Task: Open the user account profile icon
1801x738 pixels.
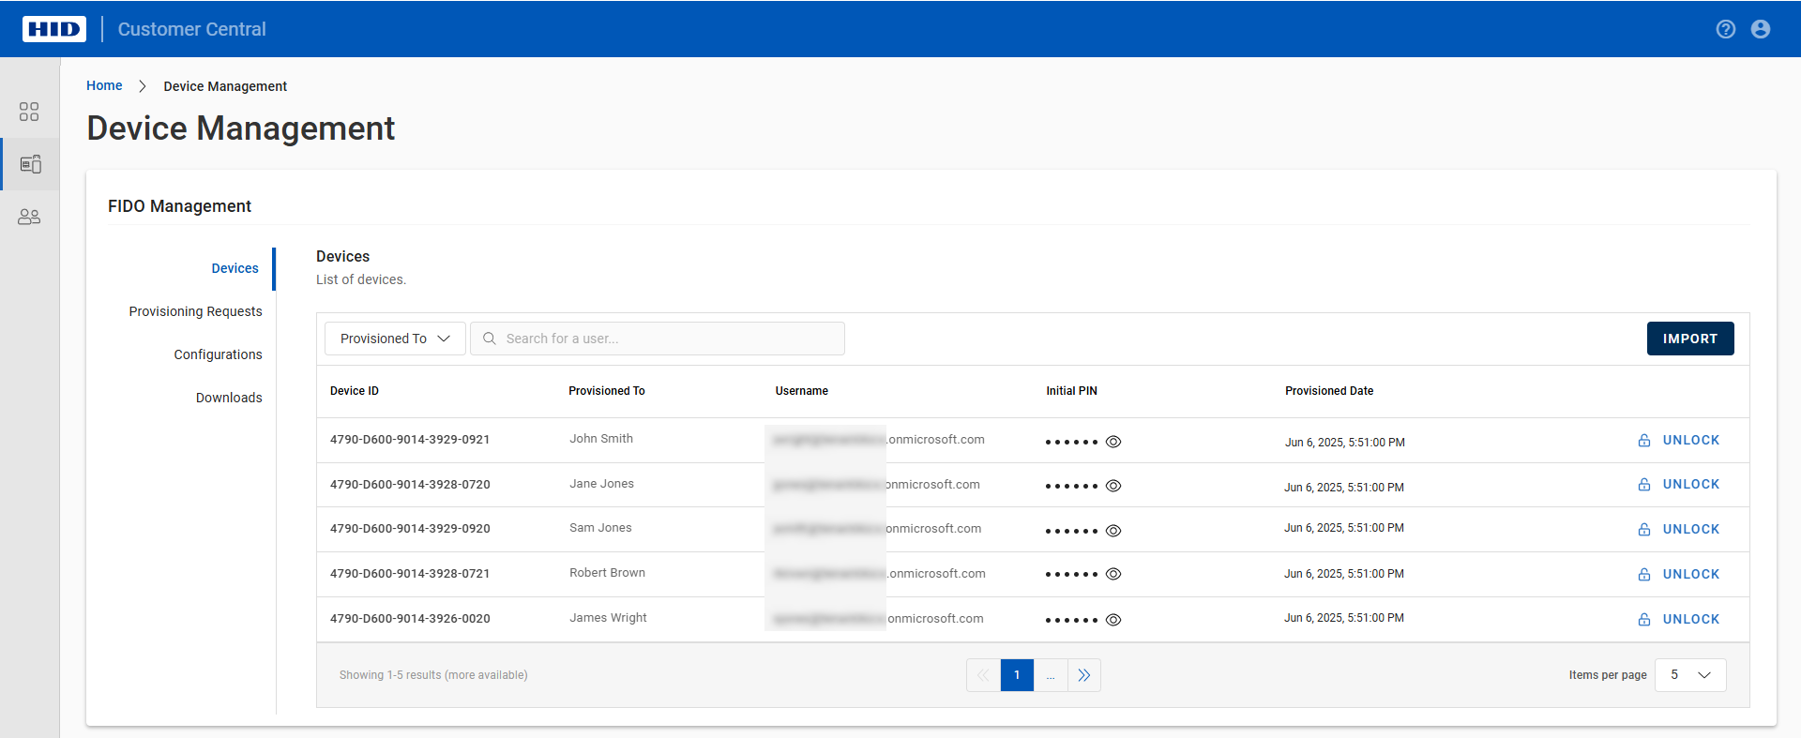Action: point(1761,29)
